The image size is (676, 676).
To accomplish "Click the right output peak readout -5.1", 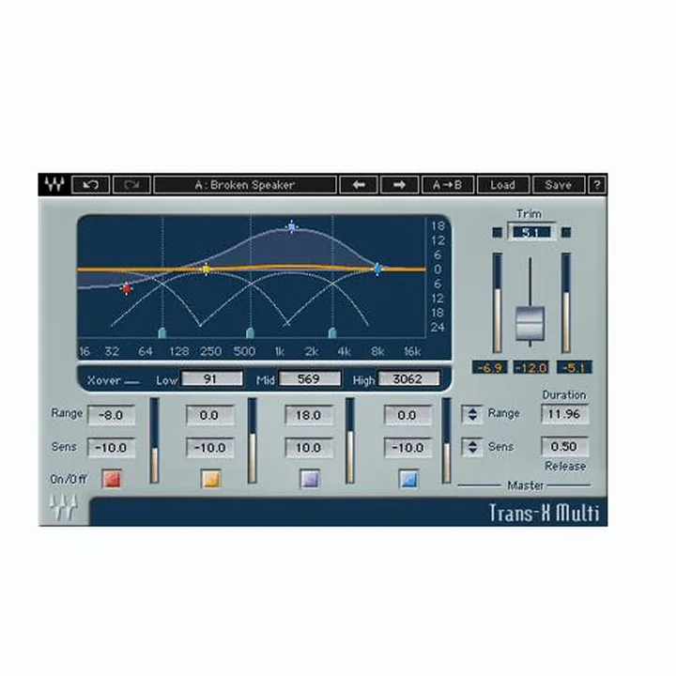I will point(574,368).
